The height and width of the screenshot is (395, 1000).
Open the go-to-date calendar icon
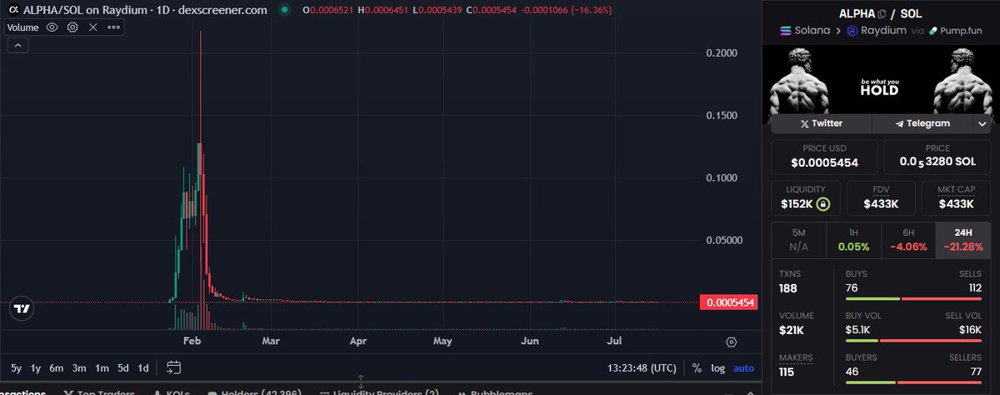pyautogui.click(x=174, y=367)
